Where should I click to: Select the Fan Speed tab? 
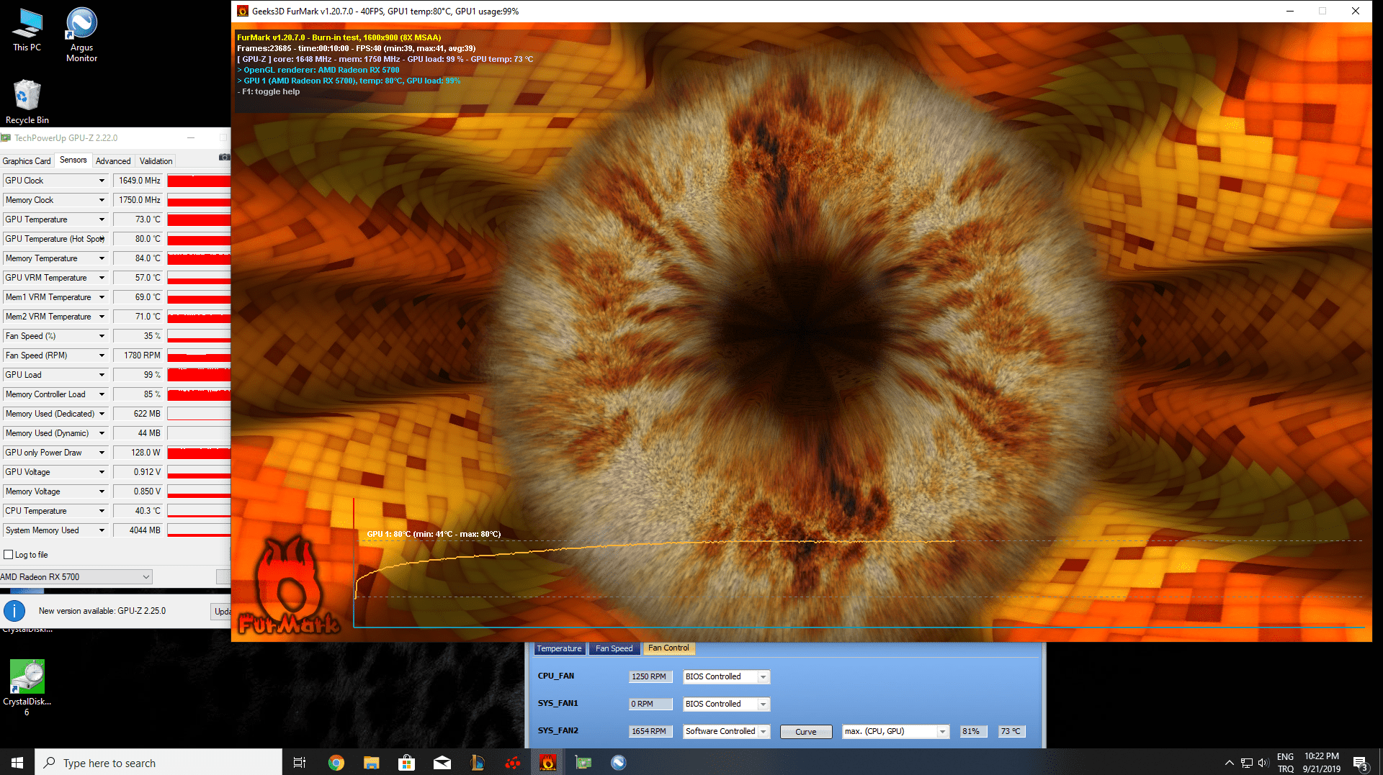(x=614, y=648)
